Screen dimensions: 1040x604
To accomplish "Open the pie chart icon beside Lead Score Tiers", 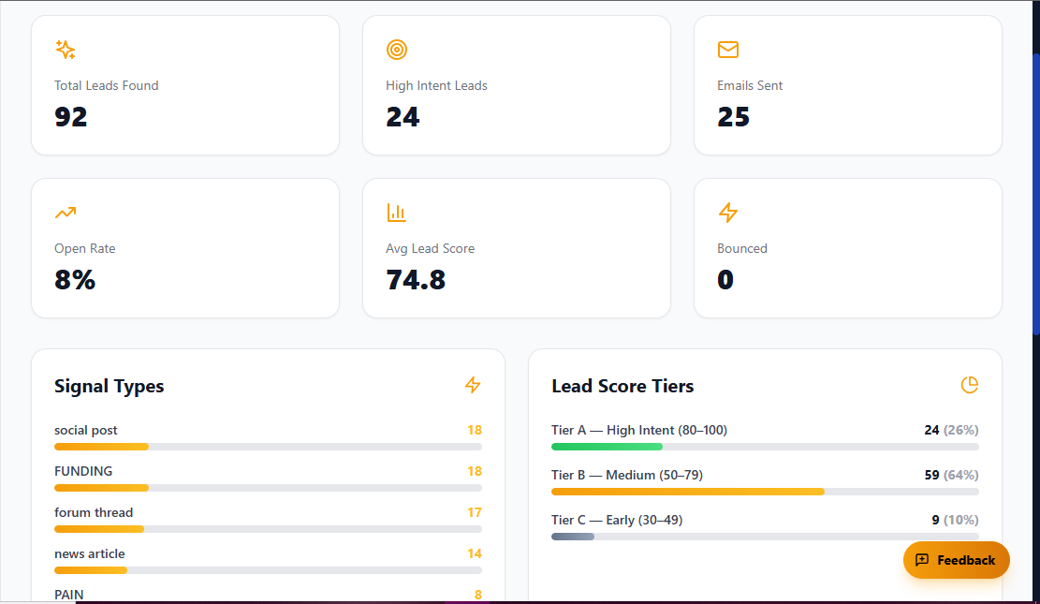I will pos(970,385).
